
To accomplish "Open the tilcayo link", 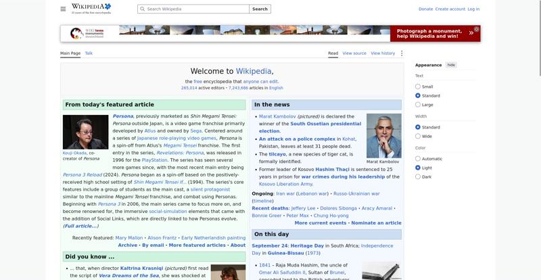I will [277, 154].
